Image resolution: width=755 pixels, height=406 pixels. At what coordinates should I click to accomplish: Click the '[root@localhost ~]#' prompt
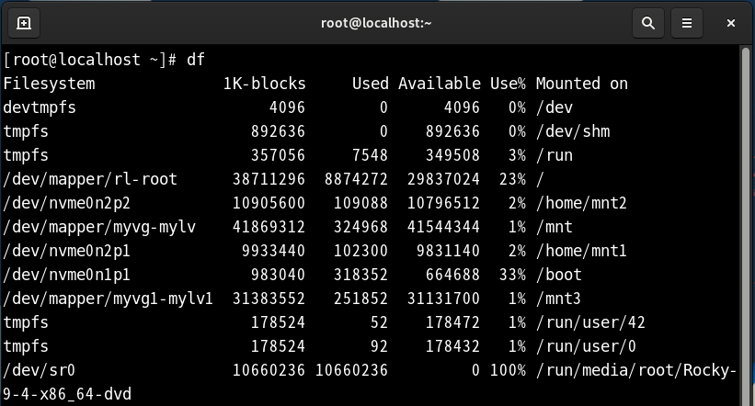[90, 60]
